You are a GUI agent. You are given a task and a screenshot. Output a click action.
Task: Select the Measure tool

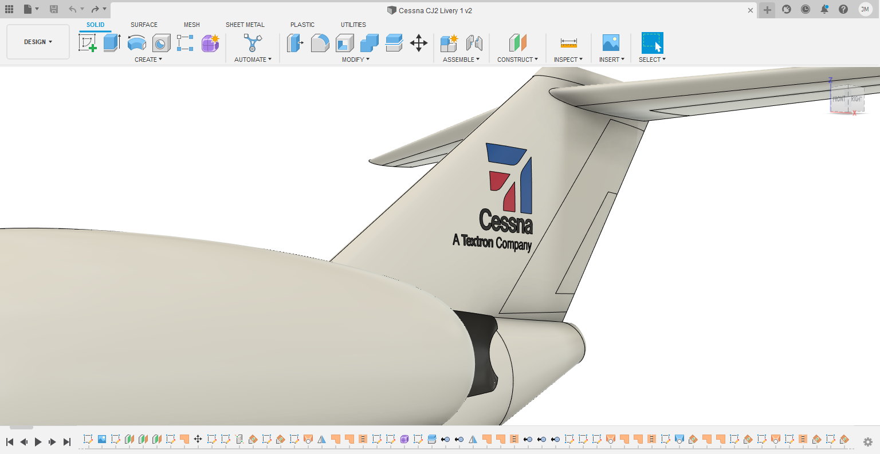click(x=568, y=43)
